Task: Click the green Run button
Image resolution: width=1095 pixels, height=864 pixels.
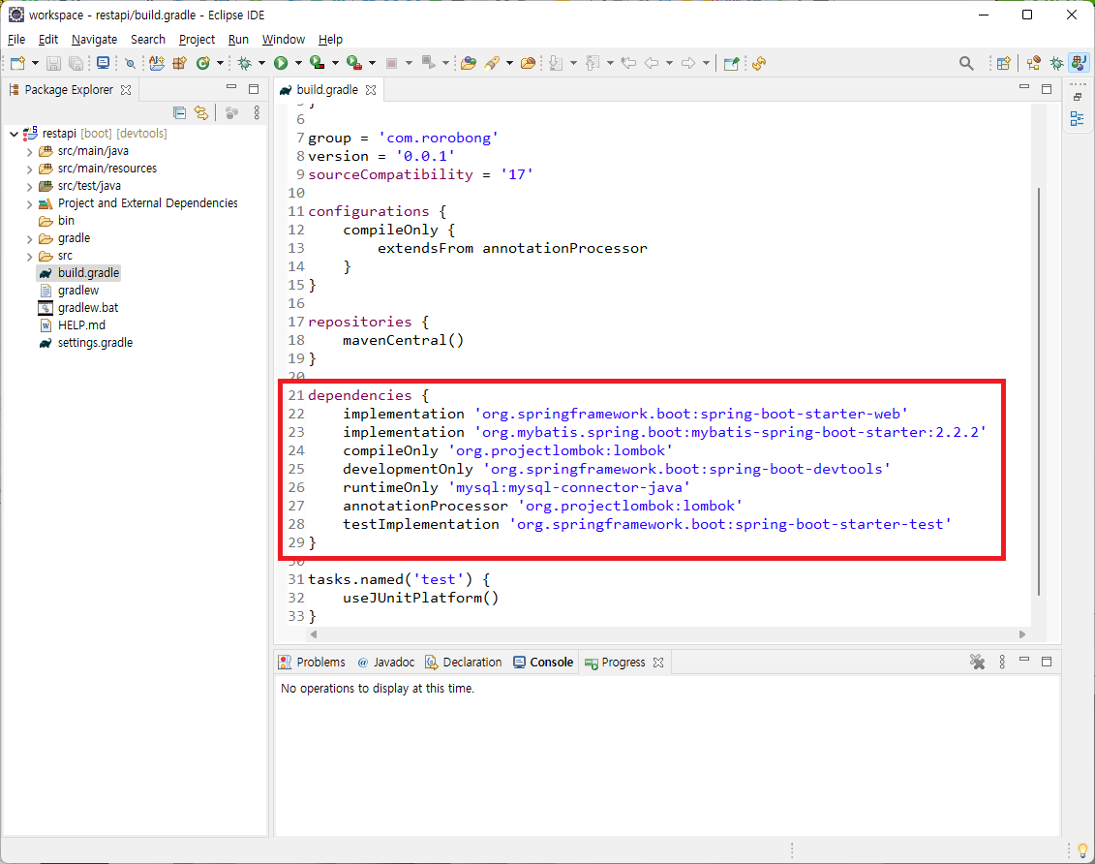Action: click(281, 64)
